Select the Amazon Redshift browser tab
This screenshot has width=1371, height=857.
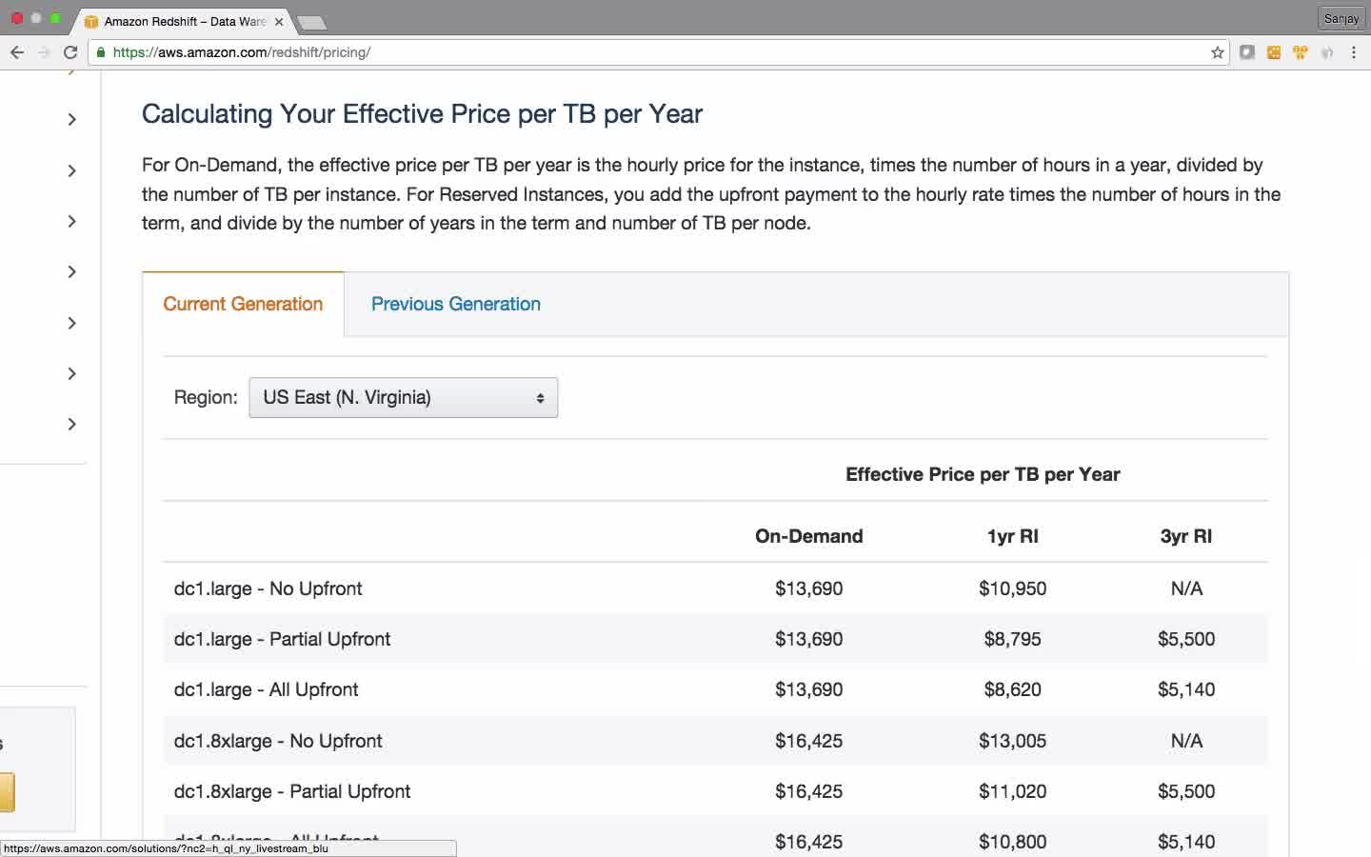181,21
